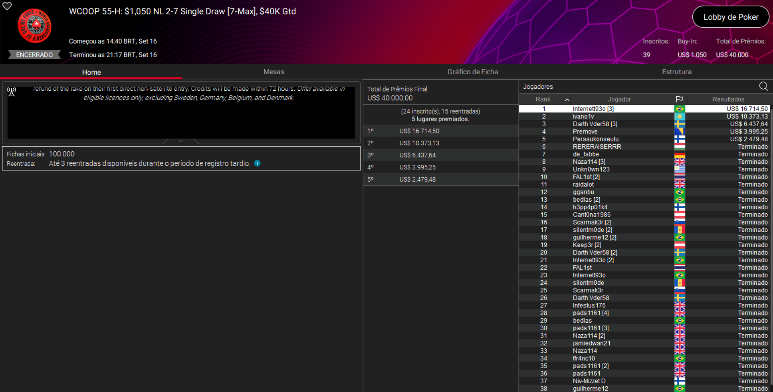Open the player search magnifier

pyautogui.click(x=763, y=86)
